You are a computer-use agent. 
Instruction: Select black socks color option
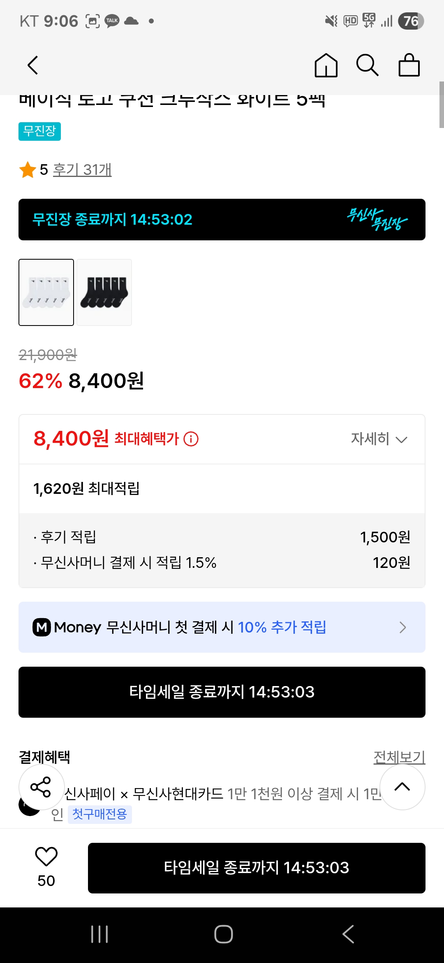104,292
